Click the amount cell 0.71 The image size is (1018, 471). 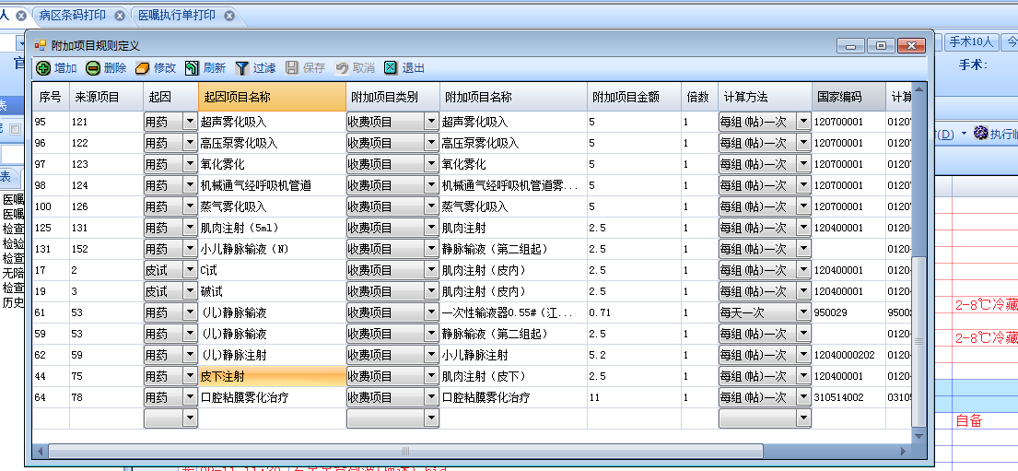(x=634, y=312)
